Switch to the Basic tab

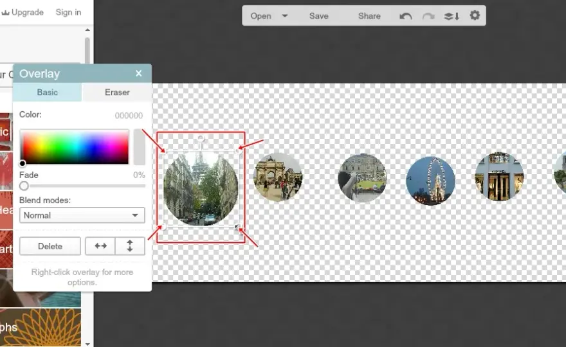[48, 93]
